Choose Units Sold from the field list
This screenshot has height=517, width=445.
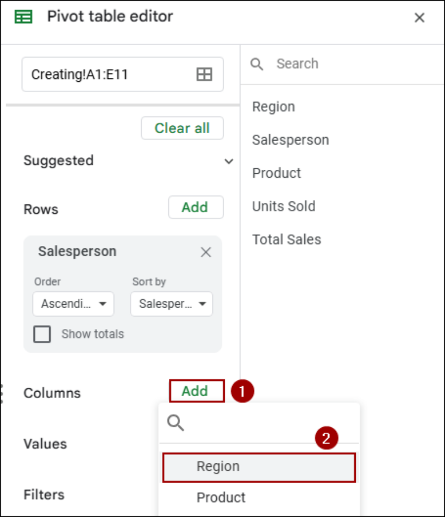coord(283,207)
